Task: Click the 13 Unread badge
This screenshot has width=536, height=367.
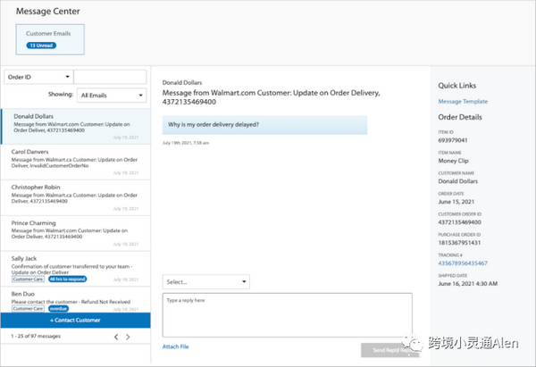Action: pos(41,44)
